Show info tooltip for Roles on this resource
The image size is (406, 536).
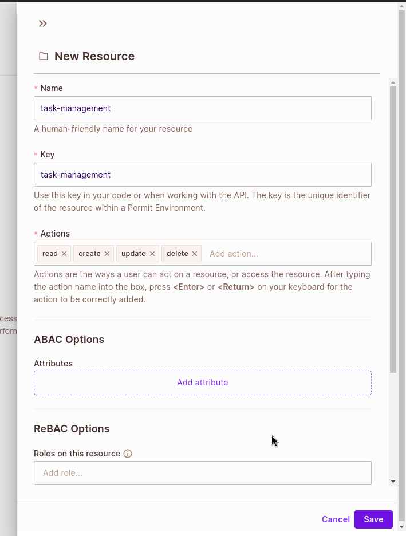point(128,454)
